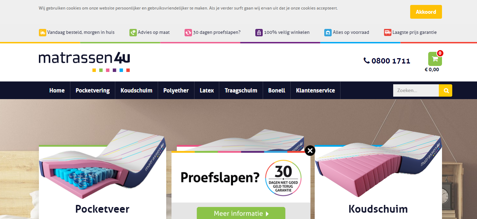Click the red lowest price guarantee icon

point(388,32)
